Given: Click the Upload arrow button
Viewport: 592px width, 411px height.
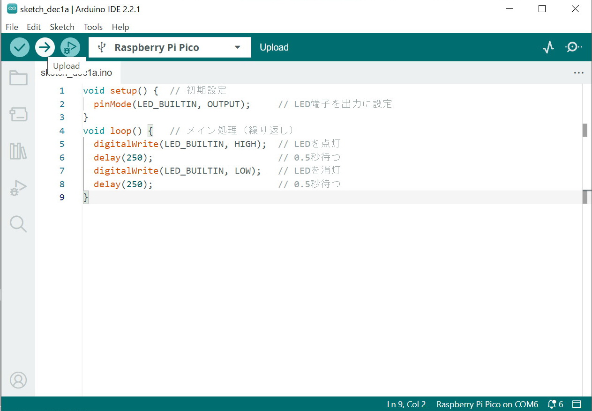Looking at the screenshot, I should (x=45, y=47).
